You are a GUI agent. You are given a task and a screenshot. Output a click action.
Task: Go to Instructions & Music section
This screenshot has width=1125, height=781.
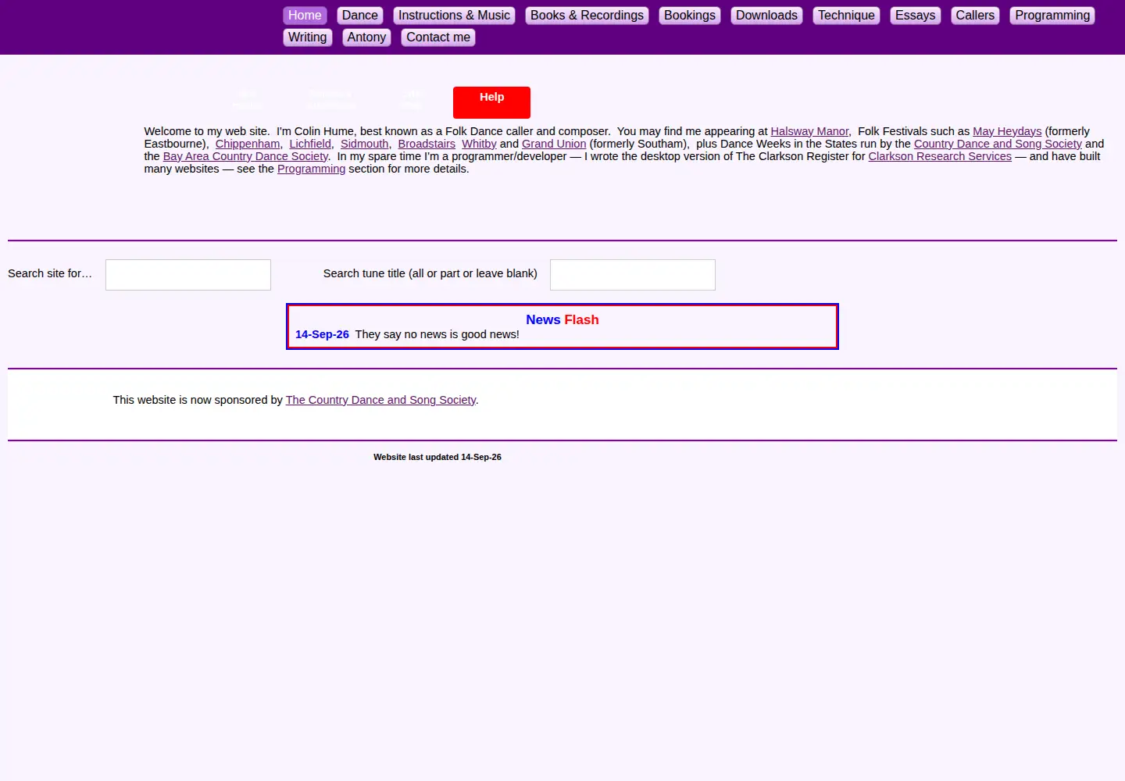[x=454, y=16]
